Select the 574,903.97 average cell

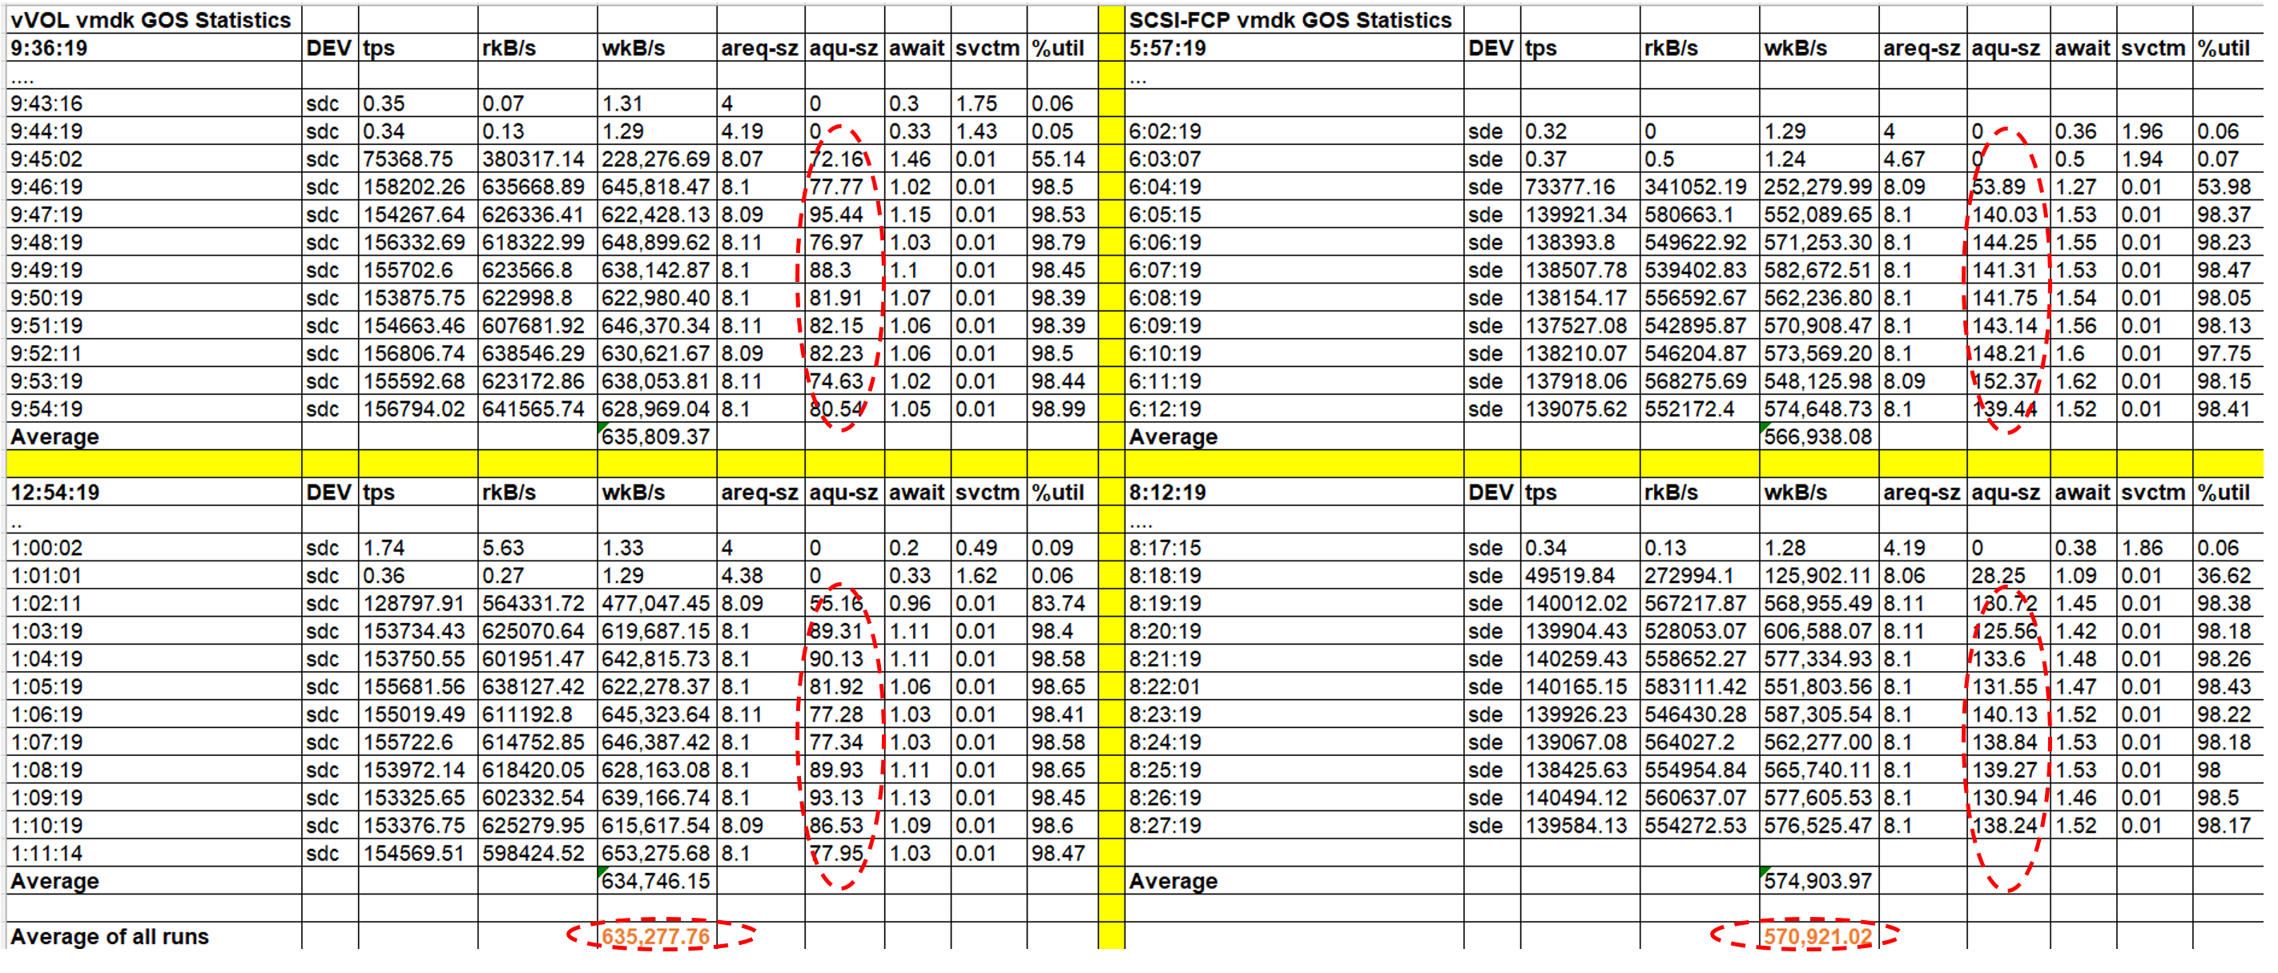click(1817, 881)
